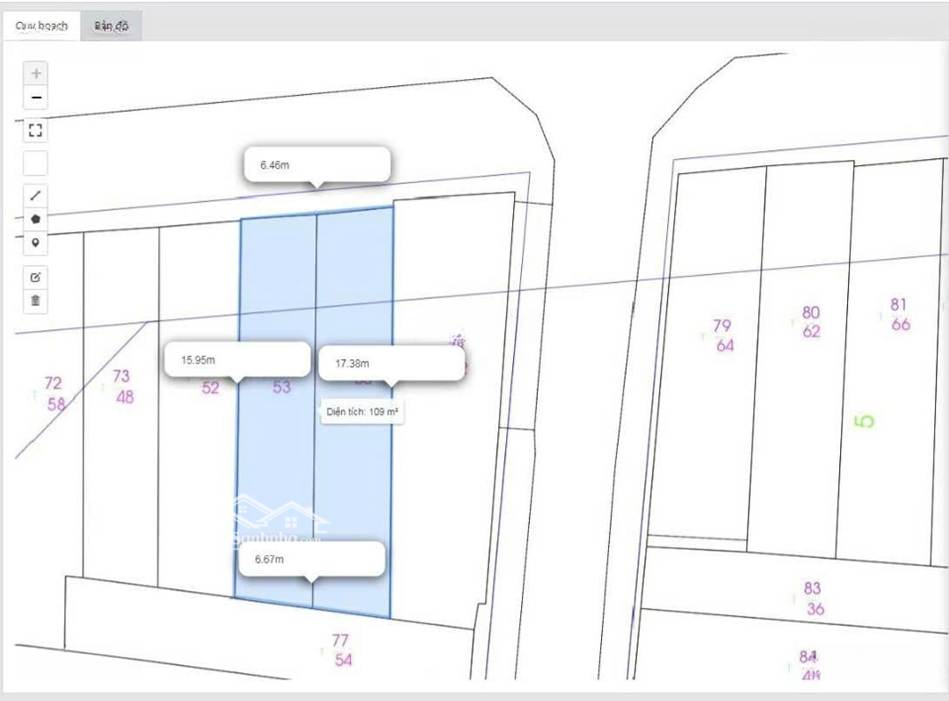This screenshot has width=949, height=701.
Task: Zoom in the map with plus button
Action: [x=35, y=74]
